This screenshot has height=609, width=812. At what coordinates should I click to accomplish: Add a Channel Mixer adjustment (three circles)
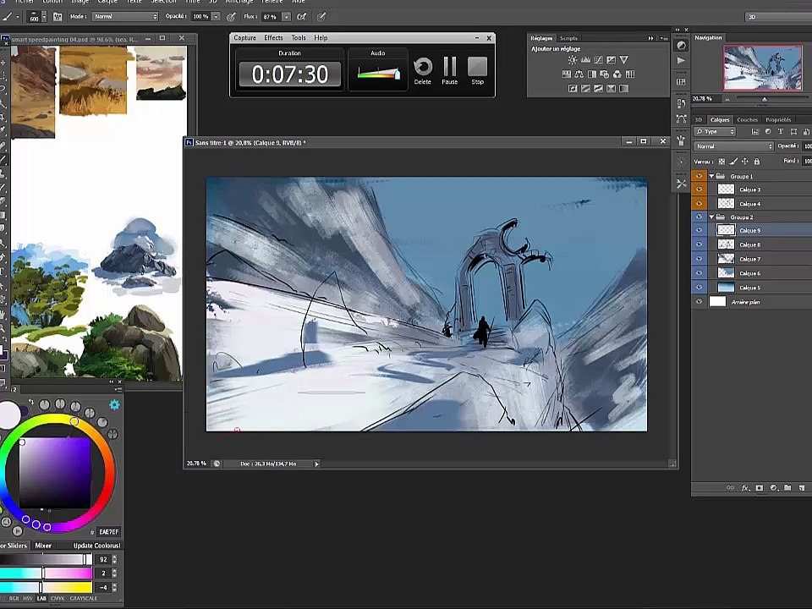click(x=617, y=74)
